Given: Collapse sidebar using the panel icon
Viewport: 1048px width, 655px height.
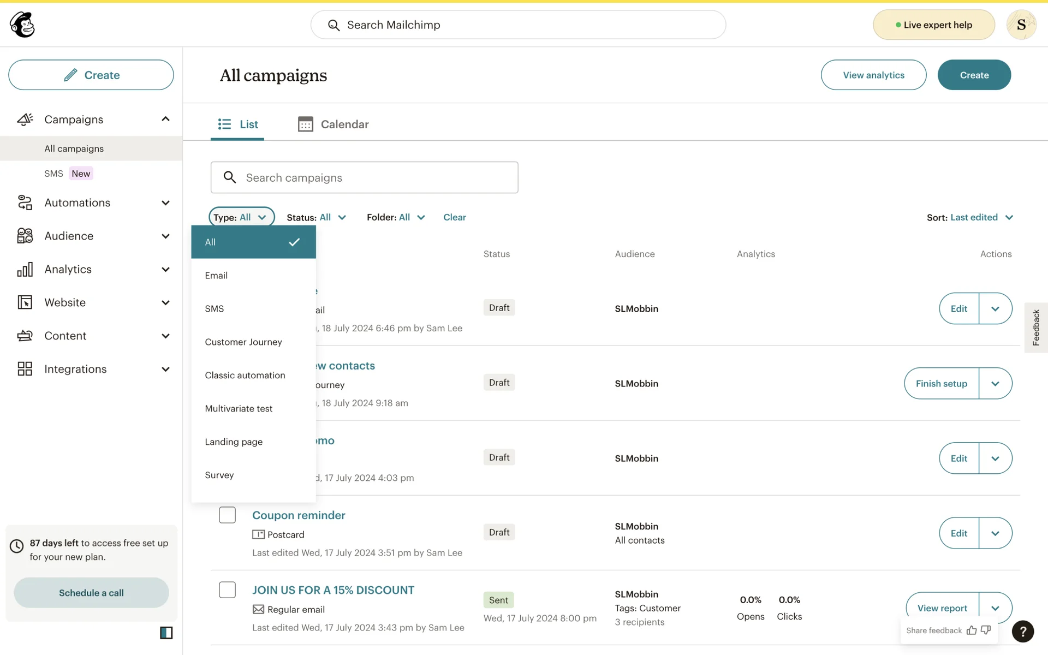Looking at the screenshot, I should (166, 633).
